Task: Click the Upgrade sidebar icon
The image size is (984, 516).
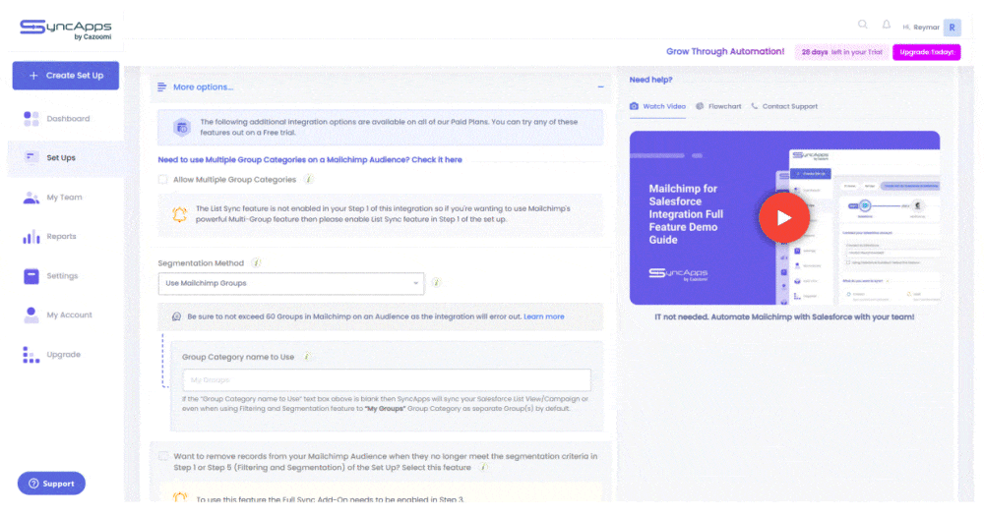Action: [31, 354]
